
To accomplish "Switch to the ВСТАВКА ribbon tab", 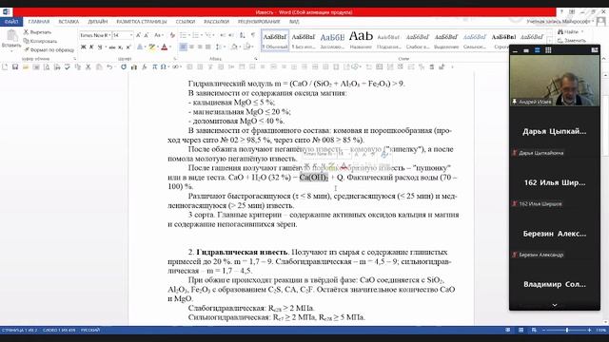I will [x=69, y=22].
